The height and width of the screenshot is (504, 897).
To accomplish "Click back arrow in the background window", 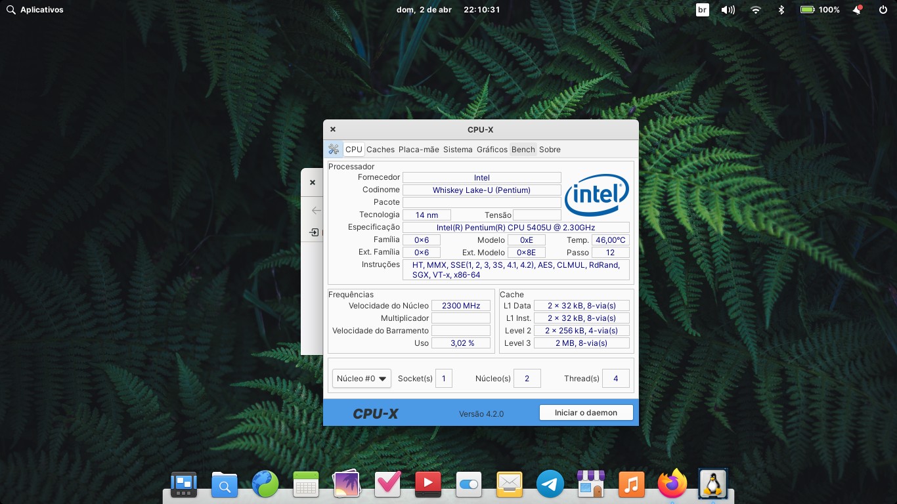I will 316,211.
